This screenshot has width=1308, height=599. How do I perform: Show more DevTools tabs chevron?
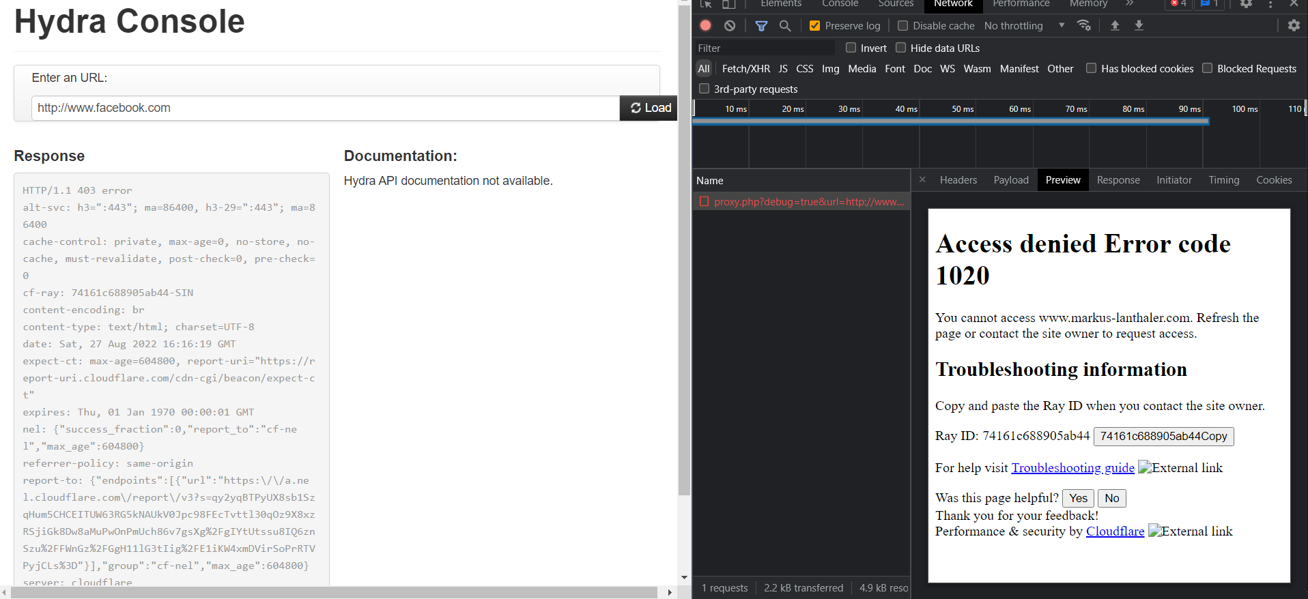coord(1130,3)
